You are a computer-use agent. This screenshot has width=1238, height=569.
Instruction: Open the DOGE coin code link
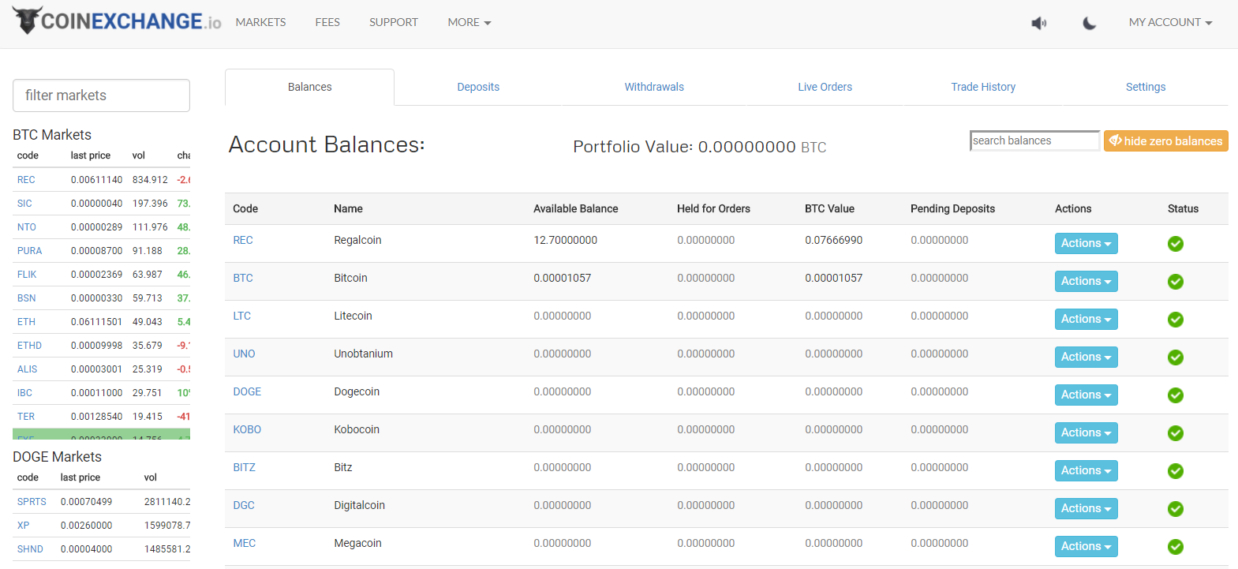pos(247,391)
